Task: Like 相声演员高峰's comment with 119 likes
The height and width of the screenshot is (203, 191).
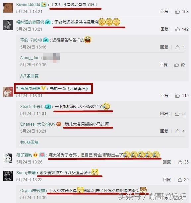Action: [x=177, y=96]
